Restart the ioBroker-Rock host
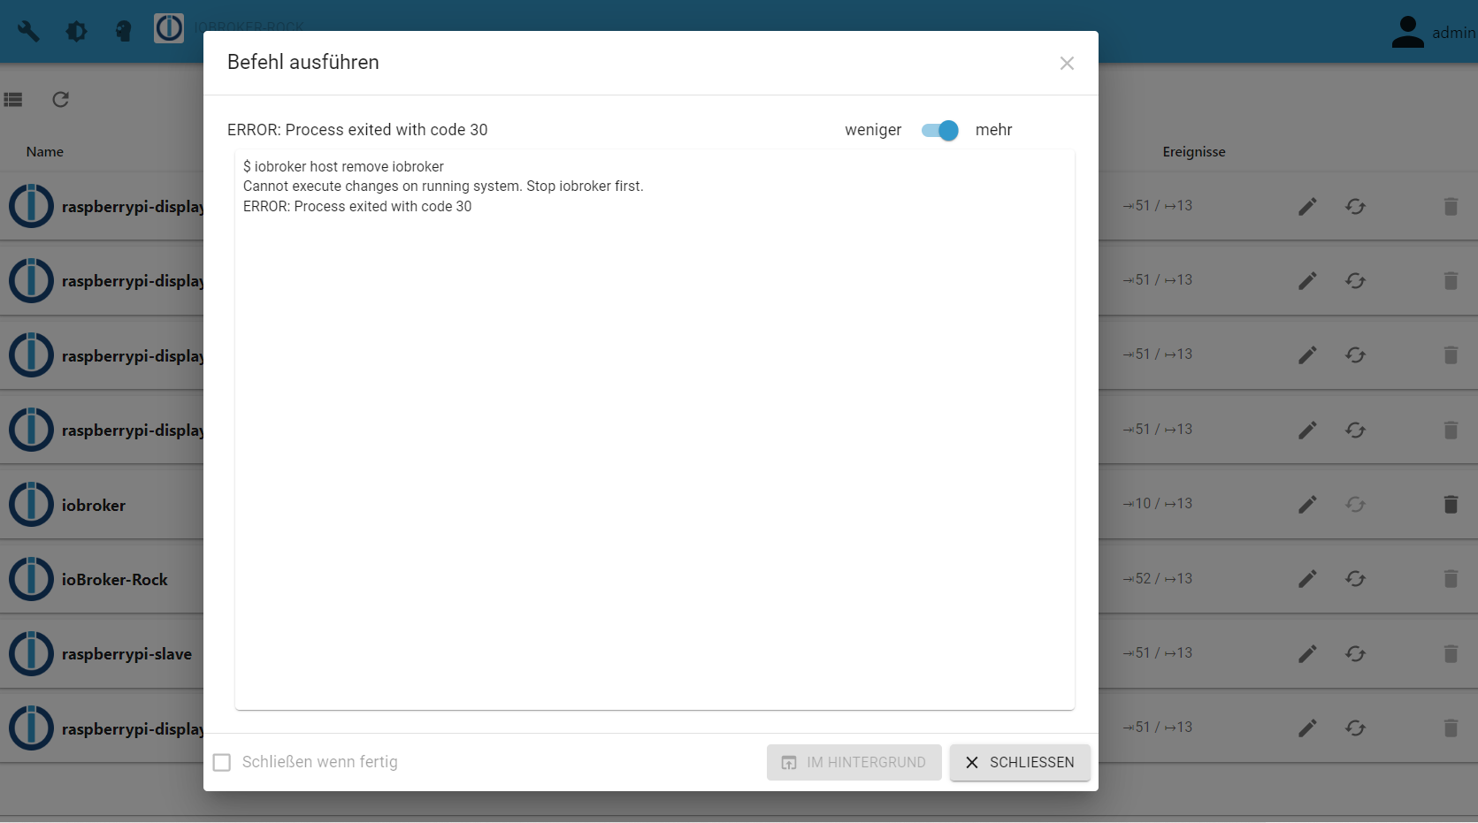This screenshot has width=1478, height=823. [1355, 579]
